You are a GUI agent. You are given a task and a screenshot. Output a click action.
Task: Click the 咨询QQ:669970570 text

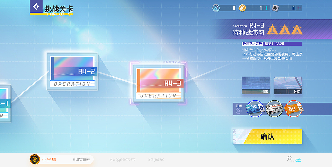(122, 160)
